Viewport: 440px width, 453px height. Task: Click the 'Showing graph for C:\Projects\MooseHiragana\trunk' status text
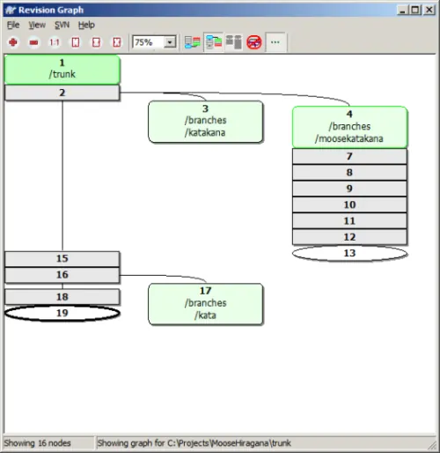194,443
